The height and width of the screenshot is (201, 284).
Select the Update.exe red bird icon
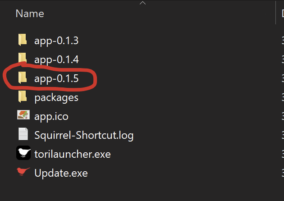[x=23, y=172]
